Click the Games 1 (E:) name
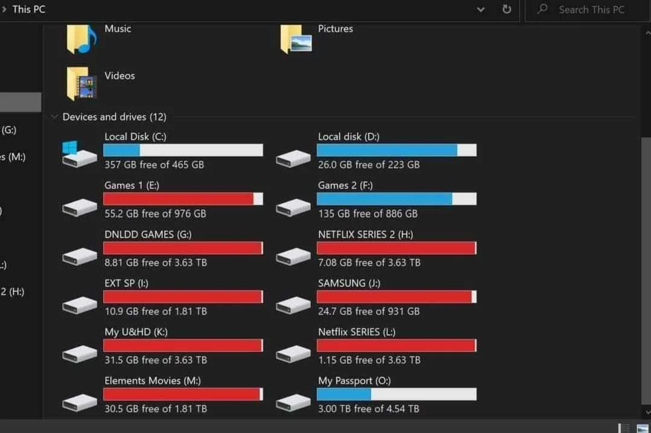The height and width of the screenshot is (433, 651). 132,185
